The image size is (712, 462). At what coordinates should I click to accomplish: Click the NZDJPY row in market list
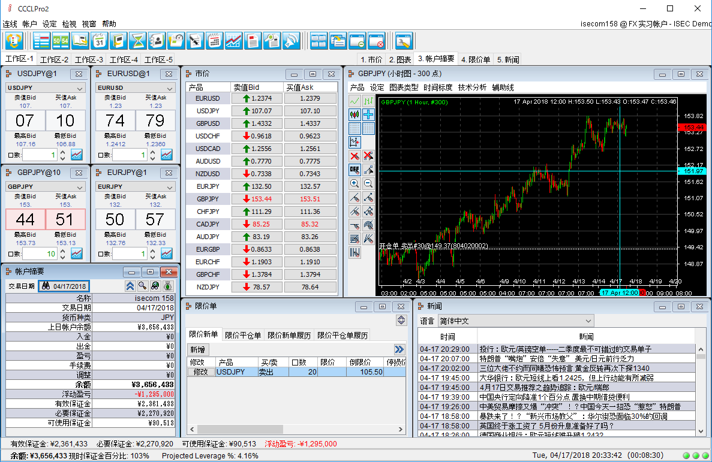coord(262,287)
